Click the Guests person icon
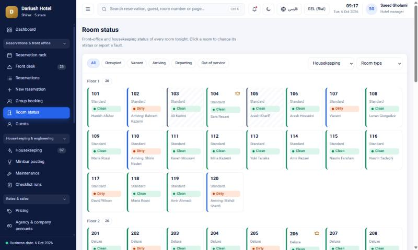 9,124
